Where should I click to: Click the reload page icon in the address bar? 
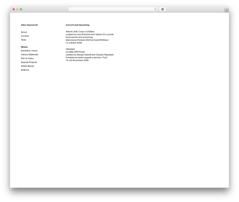click(x=155, y=9)
